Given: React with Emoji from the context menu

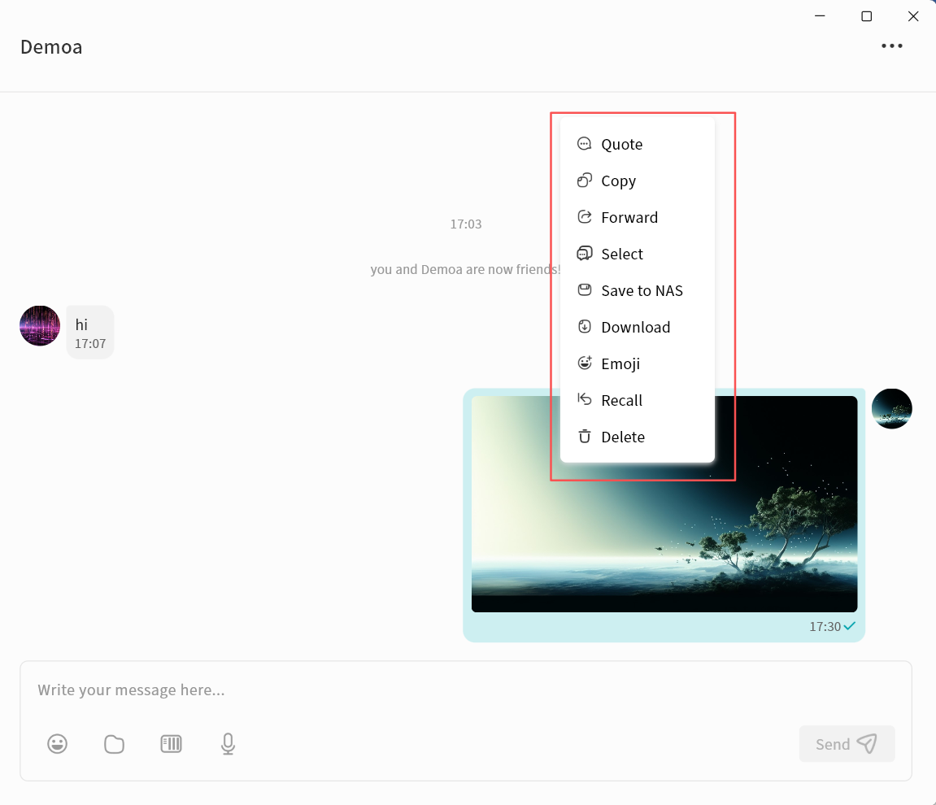Looking at the screenshot, I should (620, 364).
